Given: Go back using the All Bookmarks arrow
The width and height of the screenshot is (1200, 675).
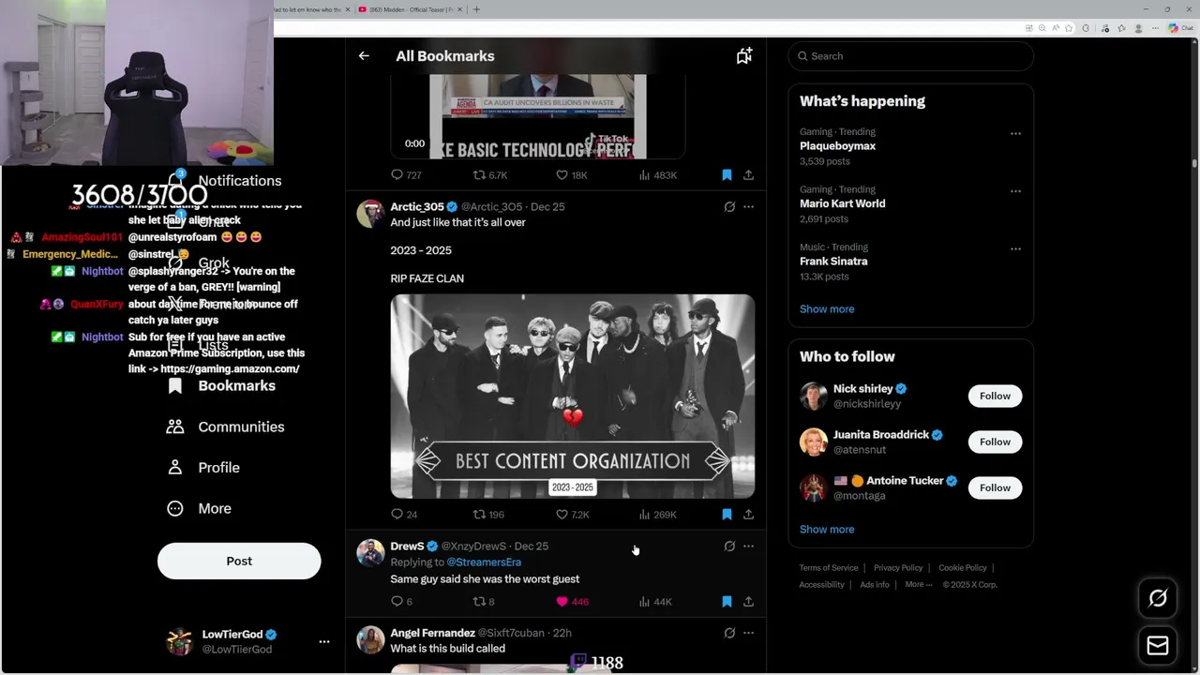Looking at the screenshot, I should point(364,56).
